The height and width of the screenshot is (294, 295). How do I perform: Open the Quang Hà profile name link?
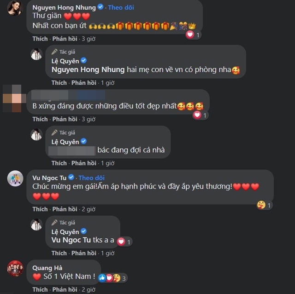pos(47,268)
